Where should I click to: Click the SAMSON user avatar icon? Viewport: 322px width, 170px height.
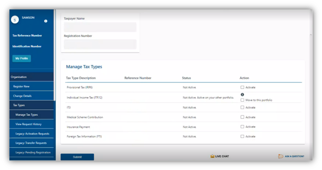pyautogui.click(x=15, y=20)
